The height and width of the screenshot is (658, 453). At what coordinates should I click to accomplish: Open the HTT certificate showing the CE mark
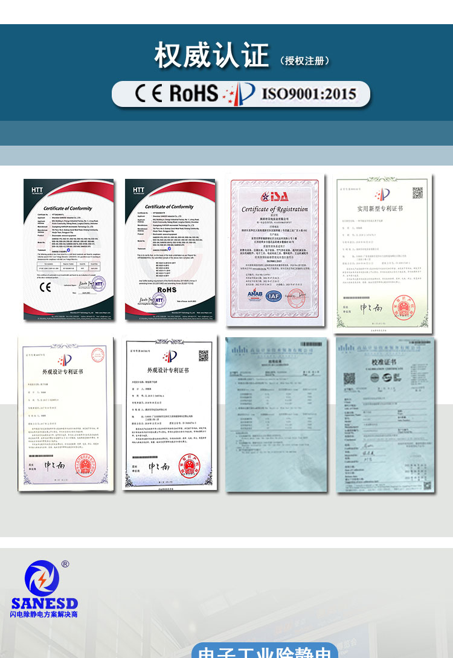68,250
